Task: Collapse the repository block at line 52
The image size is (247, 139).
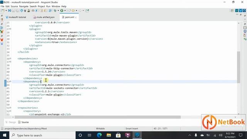Action: (10, 111)
